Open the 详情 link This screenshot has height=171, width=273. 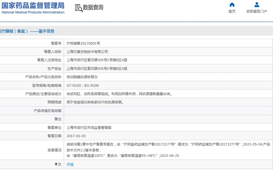(x=70, y=165)
